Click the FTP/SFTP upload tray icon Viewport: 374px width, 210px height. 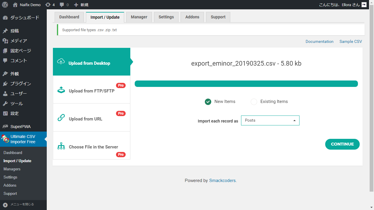61,90
